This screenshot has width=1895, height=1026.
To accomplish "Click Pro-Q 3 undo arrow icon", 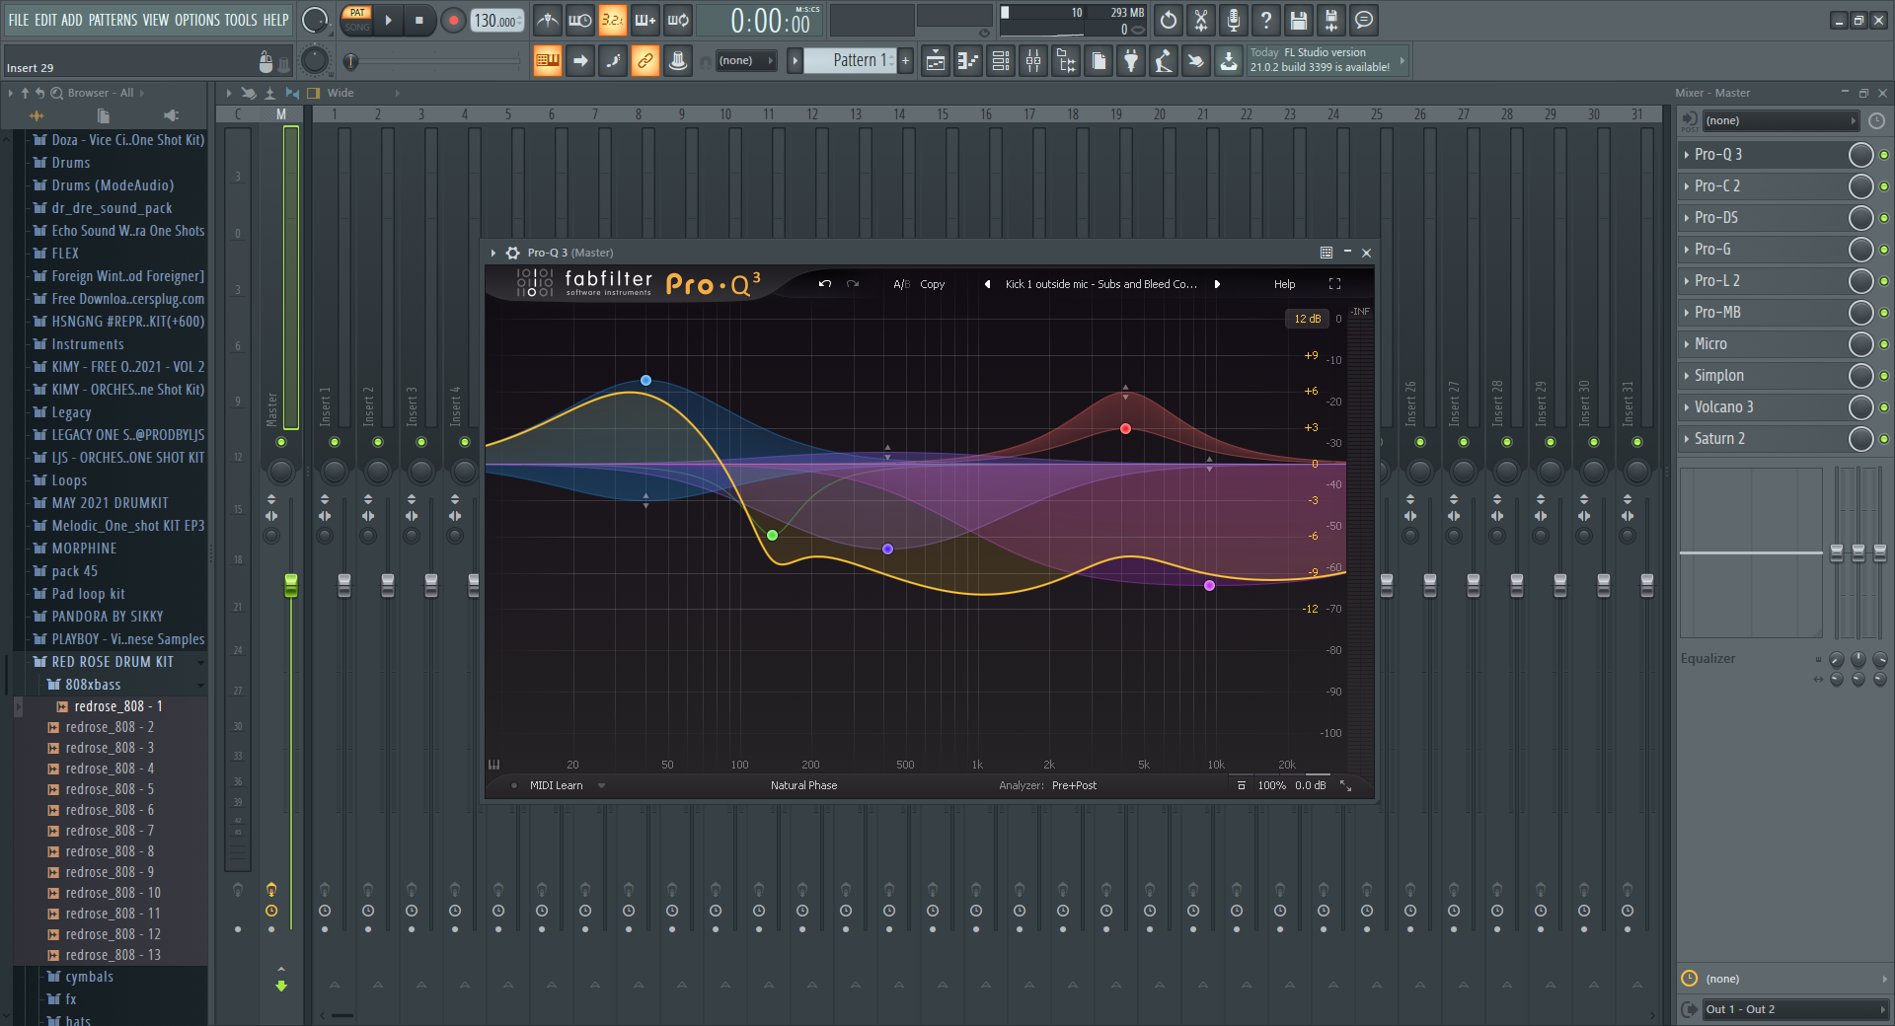I will 825,284.
